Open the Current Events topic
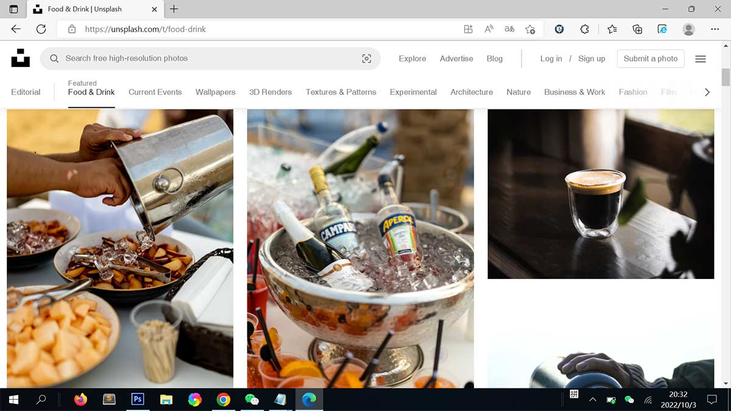Screen dimensions: 731x411 [155, 92]
